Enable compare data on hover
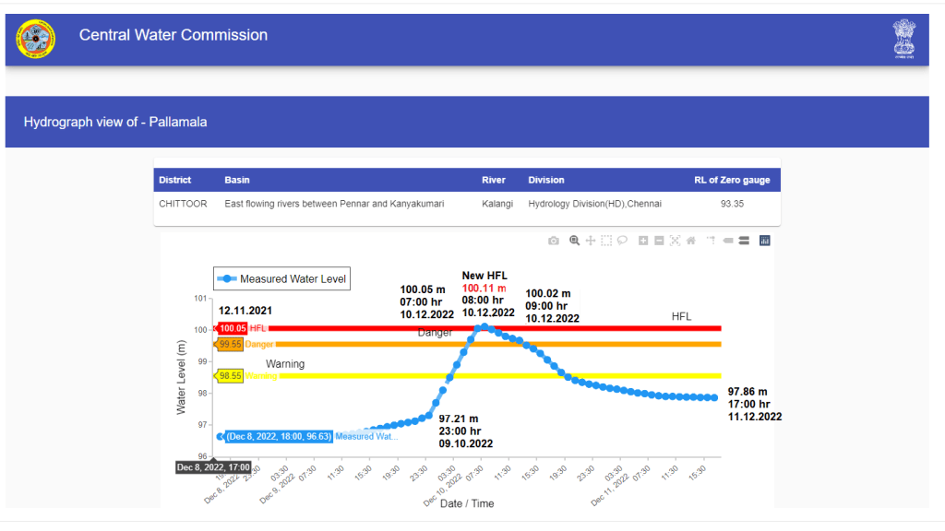The width and height of the screenshot is (945, 531). 743,241
